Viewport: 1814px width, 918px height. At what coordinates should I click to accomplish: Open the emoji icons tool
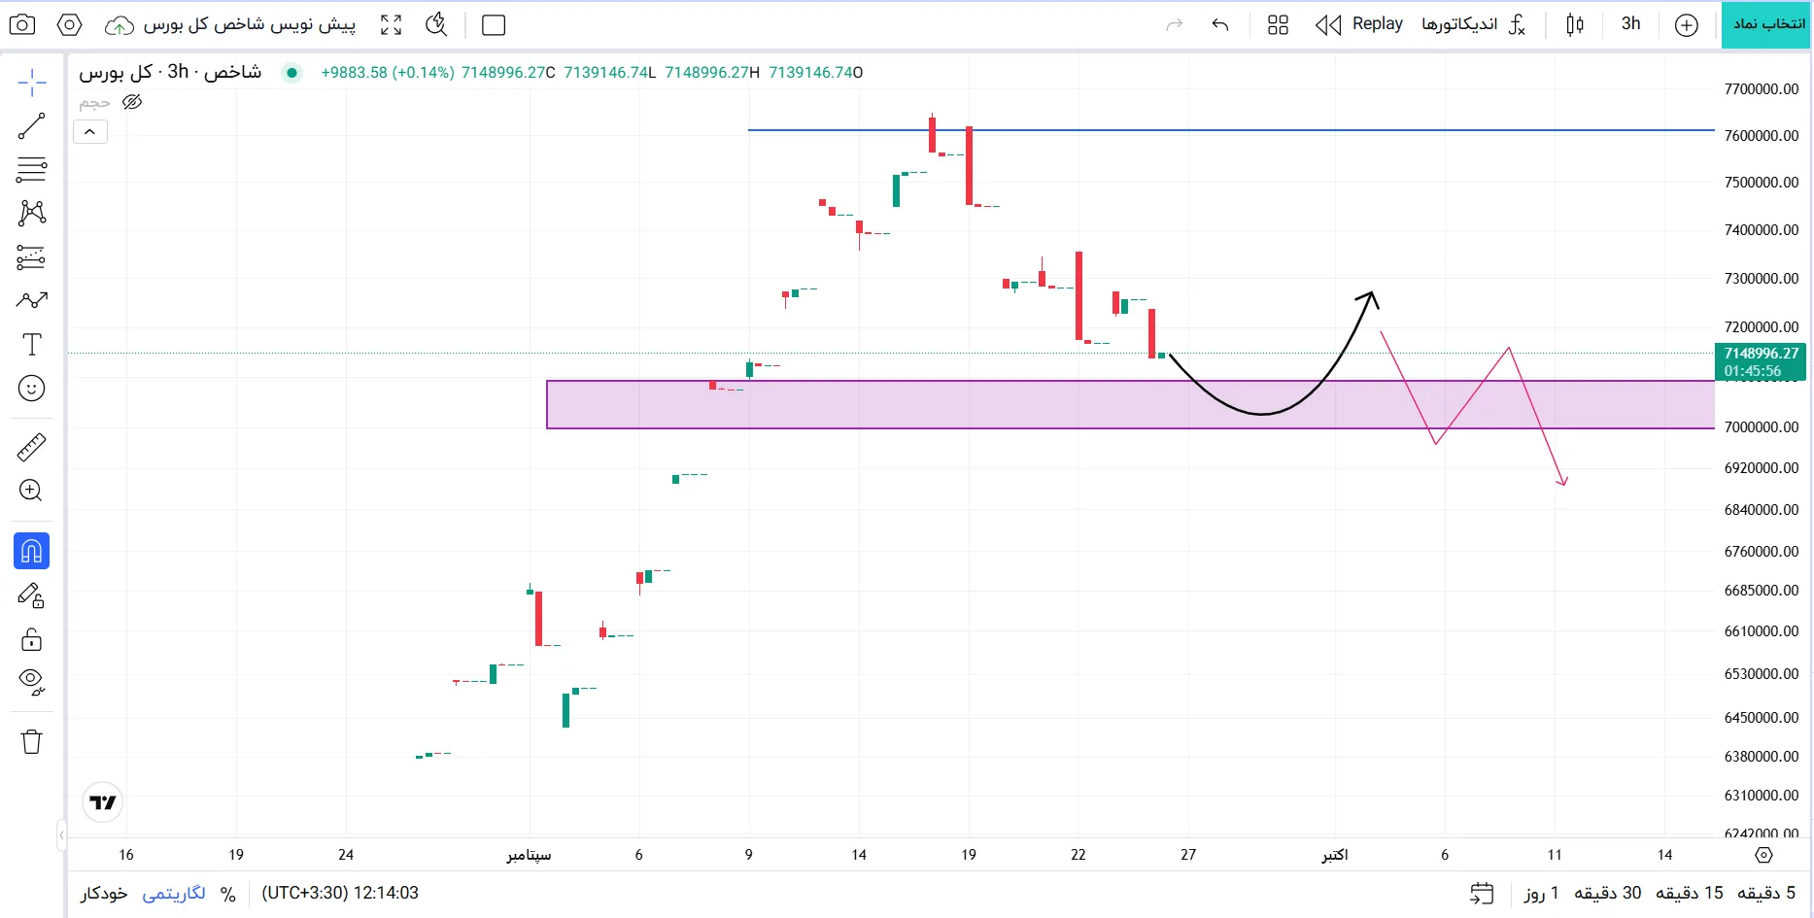click(32, 389)
